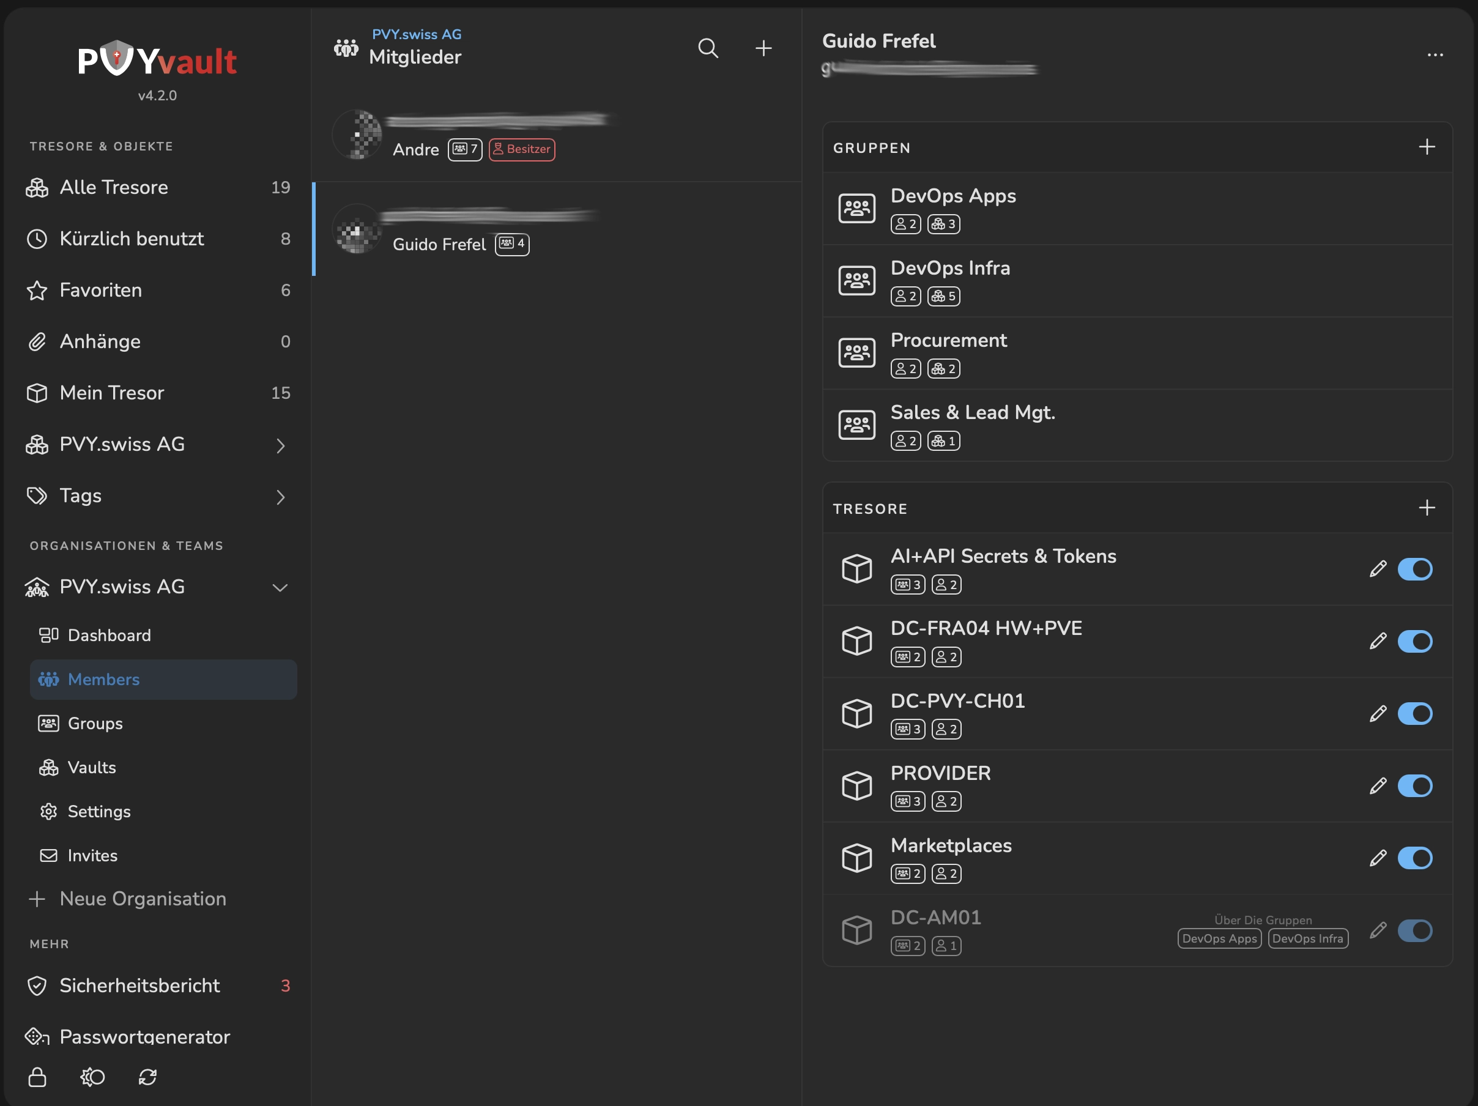Screen dimensions: 1478x1106
Task: Click the search icon in Mitglieder header
Action: coord(708,48)
